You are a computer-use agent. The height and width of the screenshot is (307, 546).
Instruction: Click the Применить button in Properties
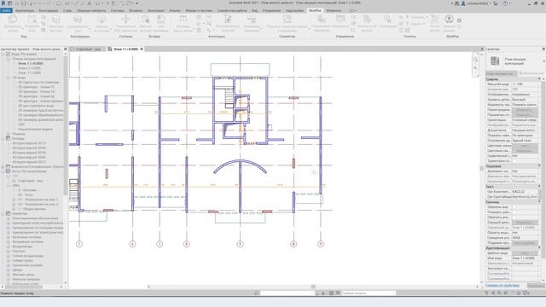[536, 286]
